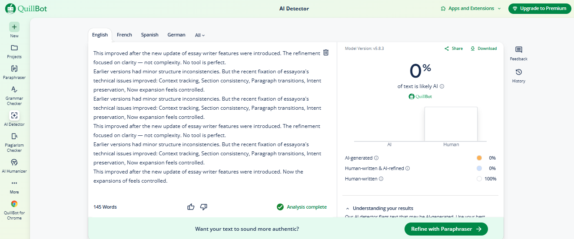
Task: Open Apps and Extensions dropdown
Action: coord(471,8)
